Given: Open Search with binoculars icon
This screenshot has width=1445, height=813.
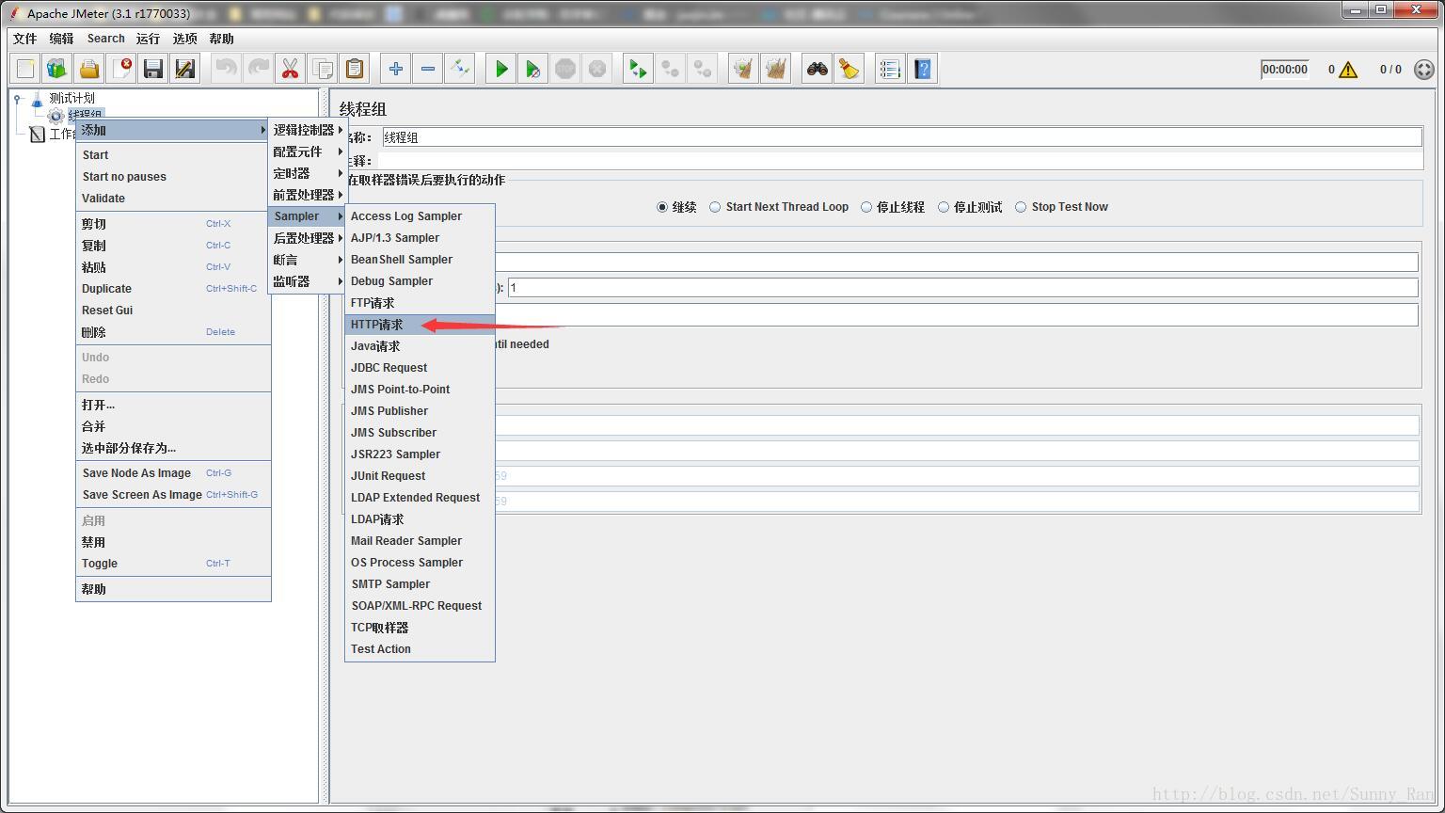Looking at the screenshot, I should point(818,69).
